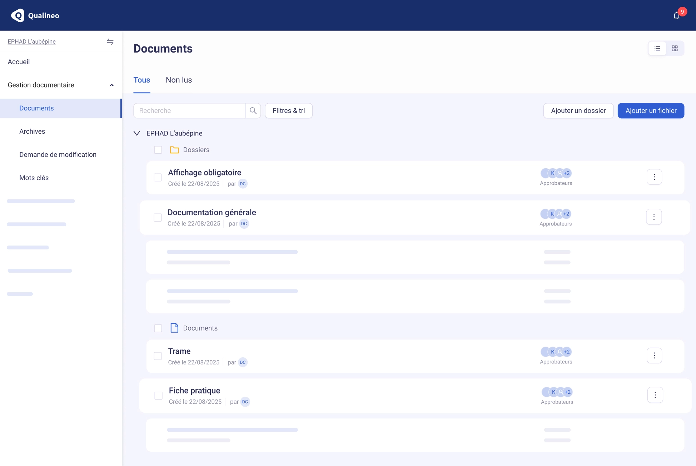696x466 pixels.
Task: Collapse the Gestion documentaire menu
Action: pyautogui.click(x=111, y=85)
